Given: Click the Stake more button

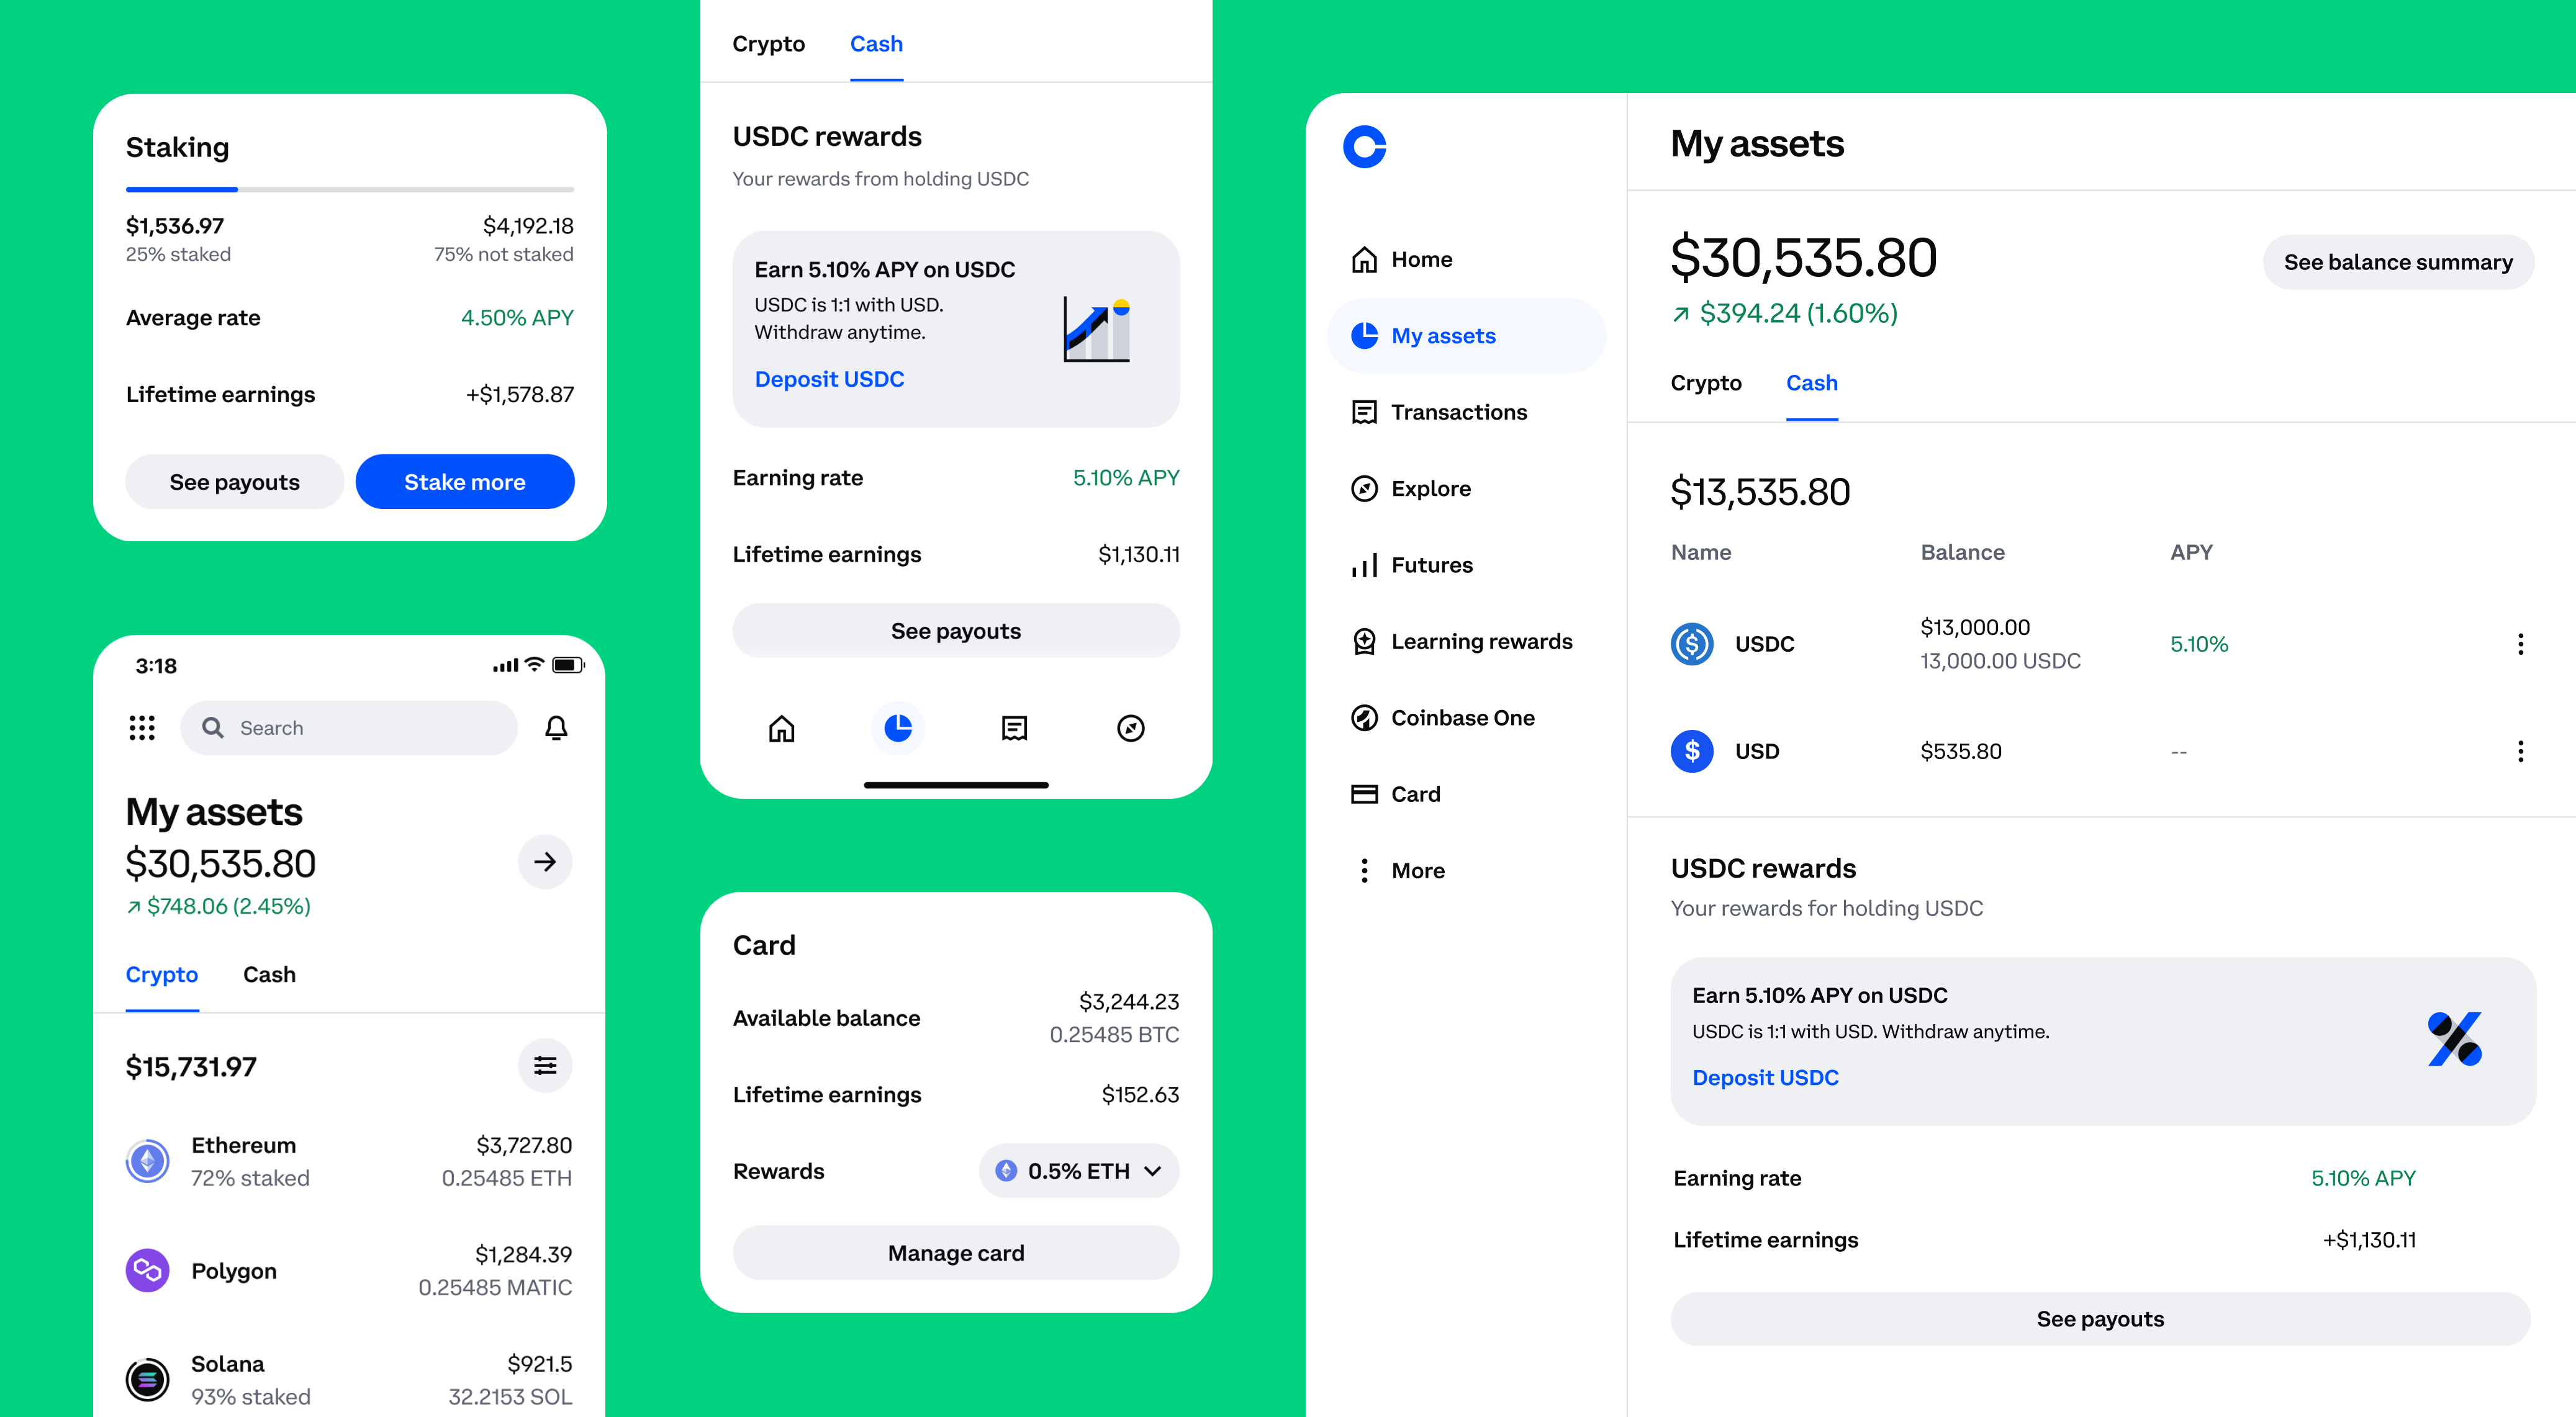Looking at the screenshot, I should click(x=464, y=482).
